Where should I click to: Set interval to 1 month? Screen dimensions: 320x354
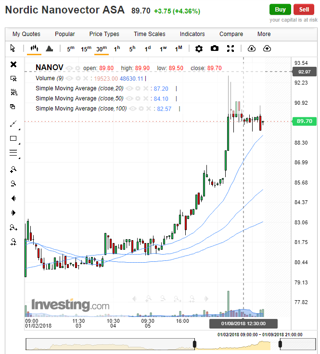coord(179,49)
